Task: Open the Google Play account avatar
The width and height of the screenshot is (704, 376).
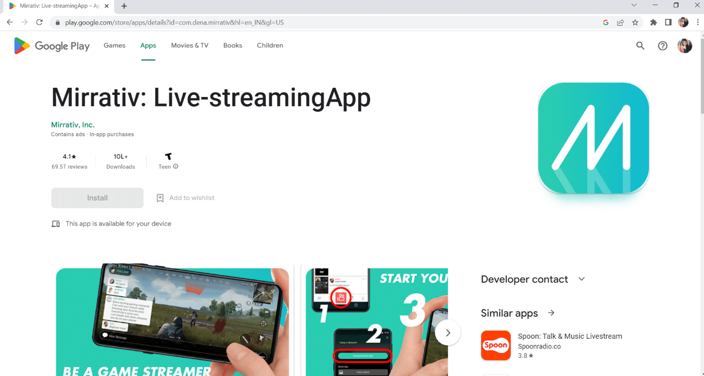Action: pyautogui.click(x=685, y=46)
